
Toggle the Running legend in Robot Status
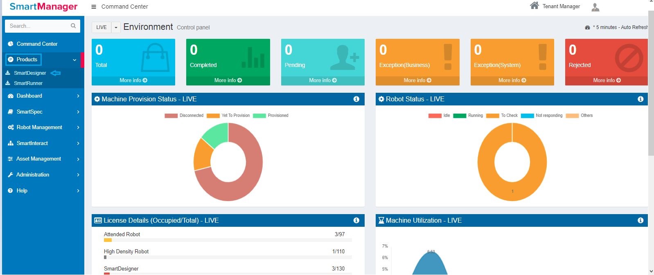[468, 116]
